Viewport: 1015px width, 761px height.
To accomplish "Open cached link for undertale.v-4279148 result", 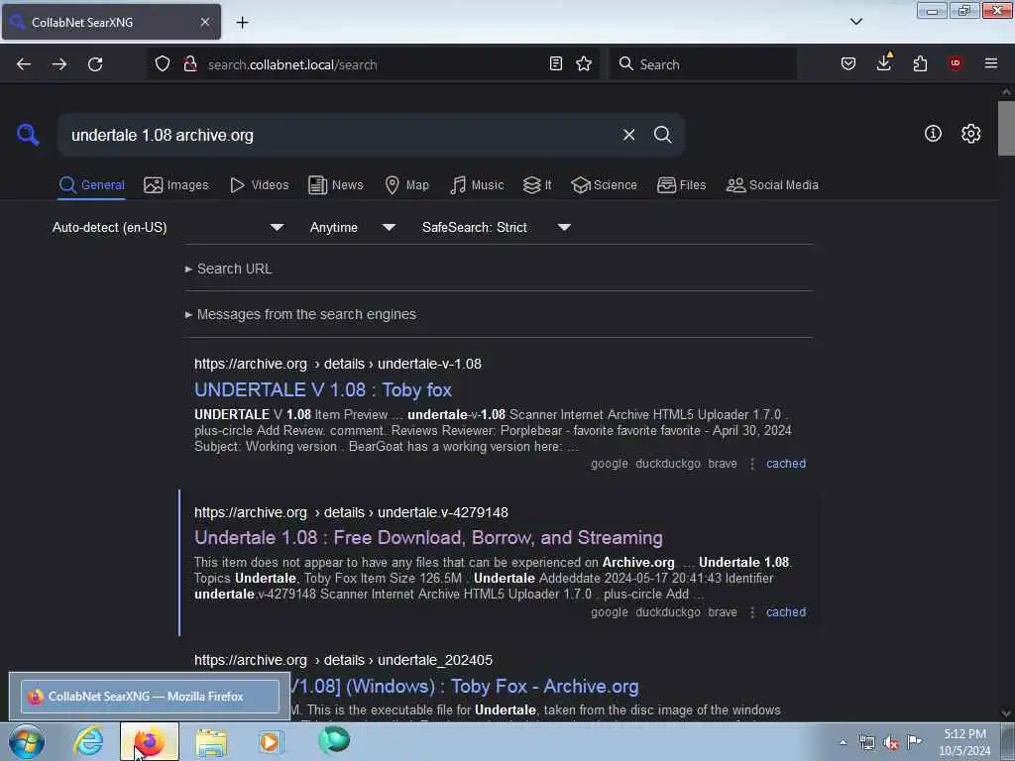I will pos(786,612).
